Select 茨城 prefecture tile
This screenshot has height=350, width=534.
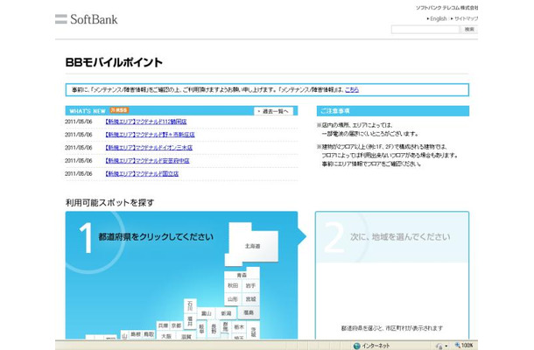click(253, 332)
